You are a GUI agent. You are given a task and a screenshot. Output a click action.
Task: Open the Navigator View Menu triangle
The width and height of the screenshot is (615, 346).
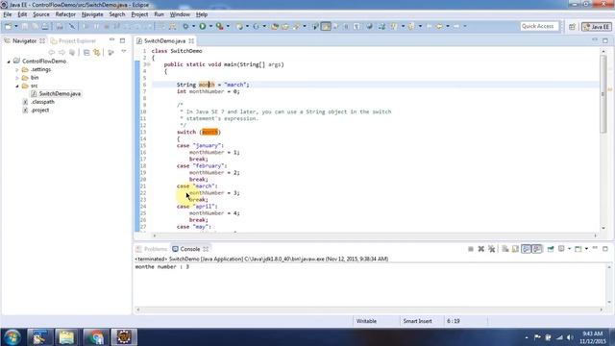pyautogui.click(x=124, y=52)
